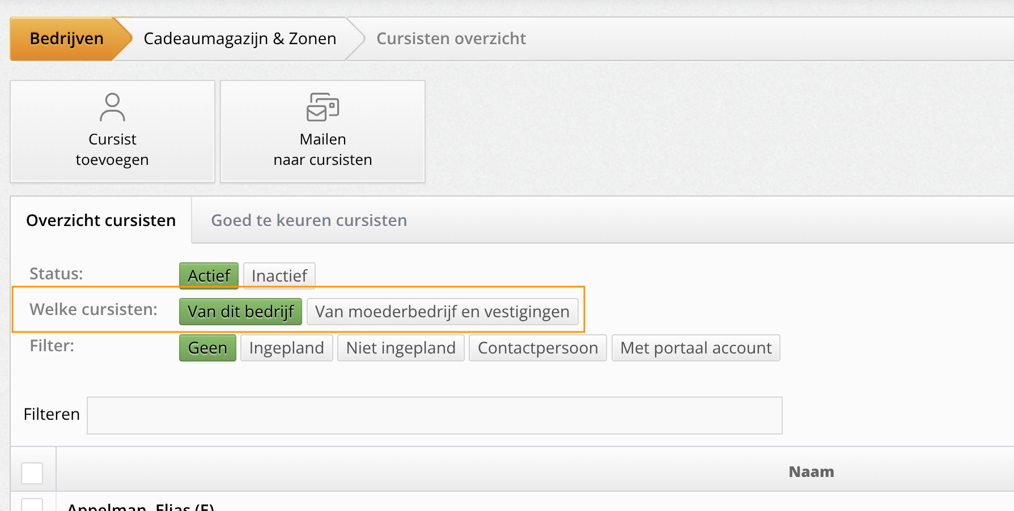Click Cursisten overzicht breadcrumb
The image size is (1014, 511).
(x=451, y=39)
